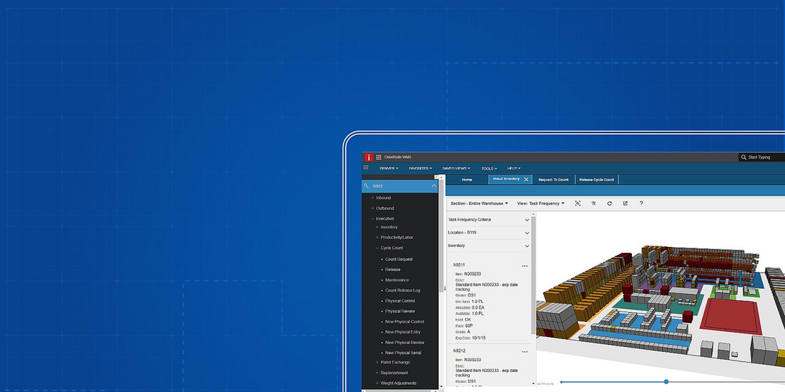Viewport: 785px width, 392px height.
Task: Open Section - Entire Warehouse dropdown
Action: (x=480, y=203)
